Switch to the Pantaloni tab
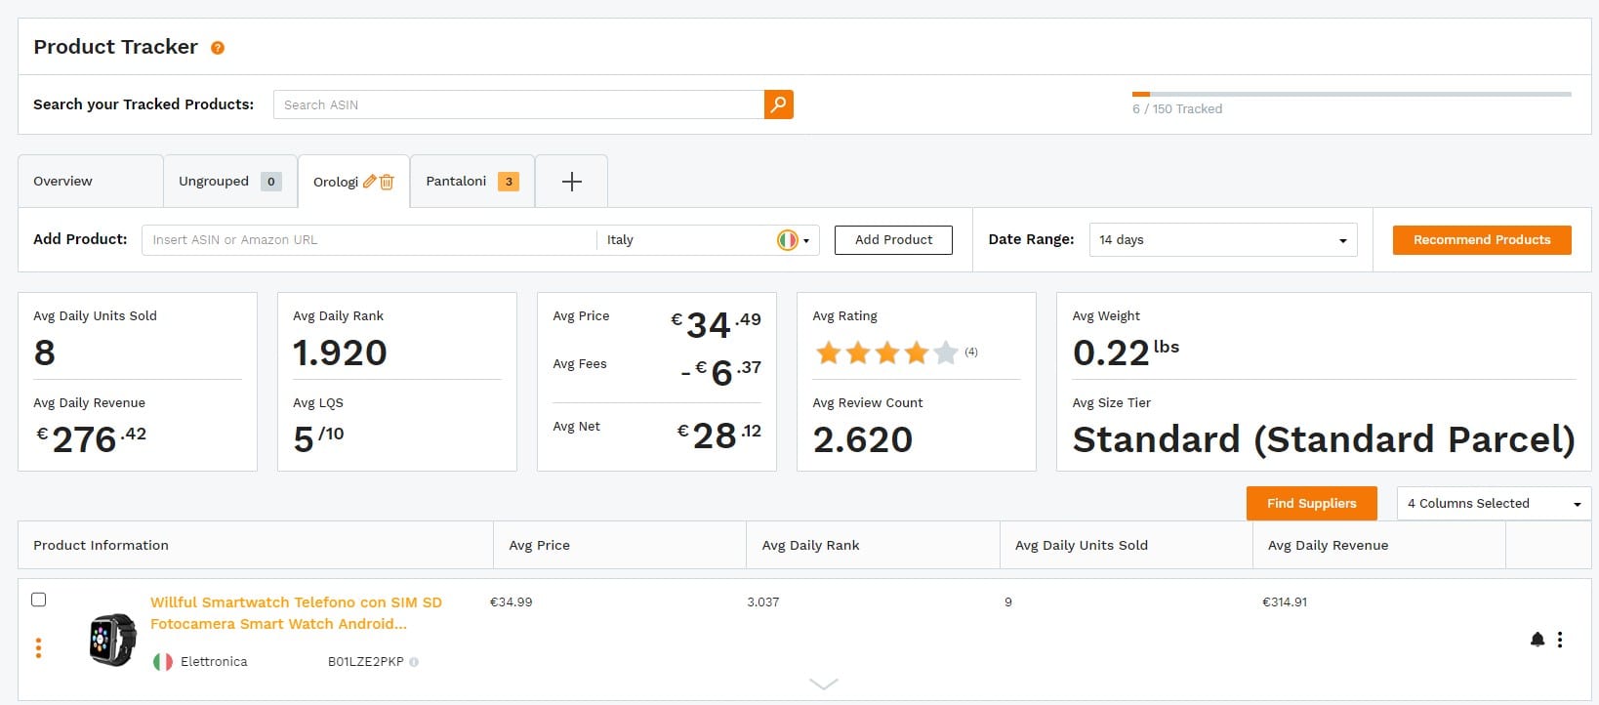 point(456,182)
